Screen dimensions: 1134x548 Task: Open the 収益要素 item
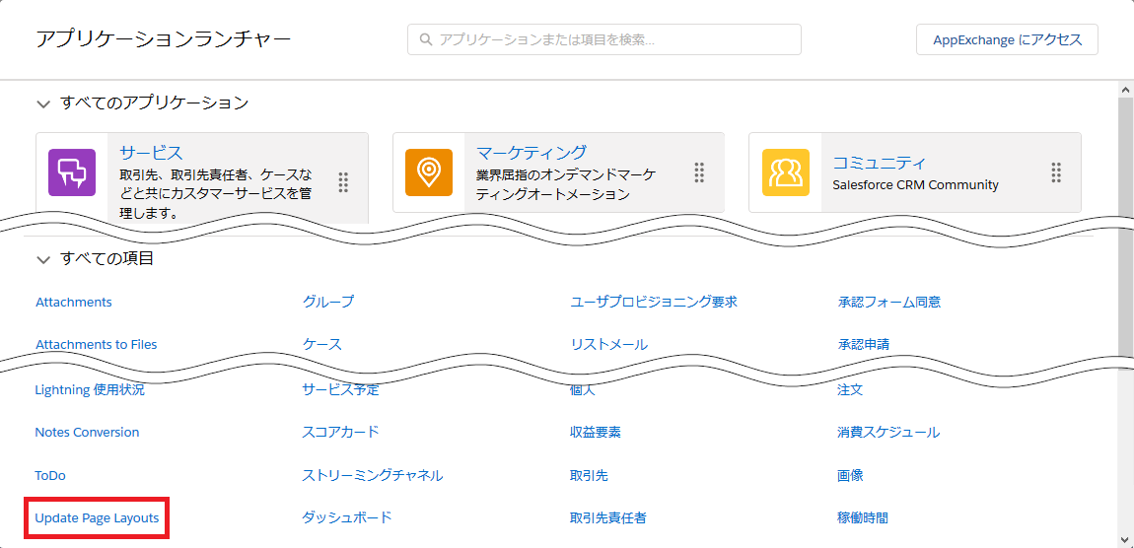click(596, 433)
